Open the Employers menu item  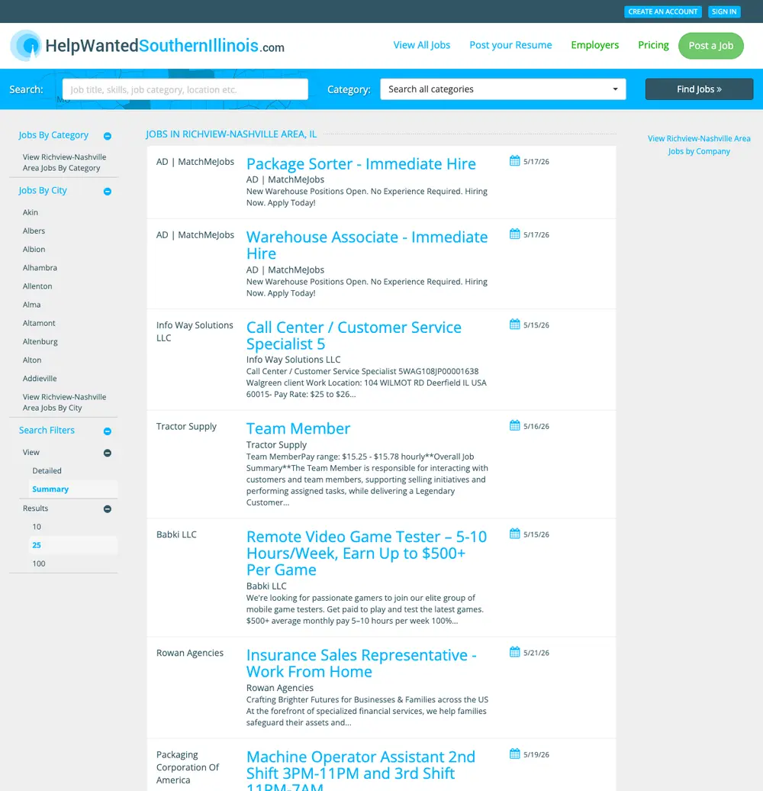[x=594, y=45]
